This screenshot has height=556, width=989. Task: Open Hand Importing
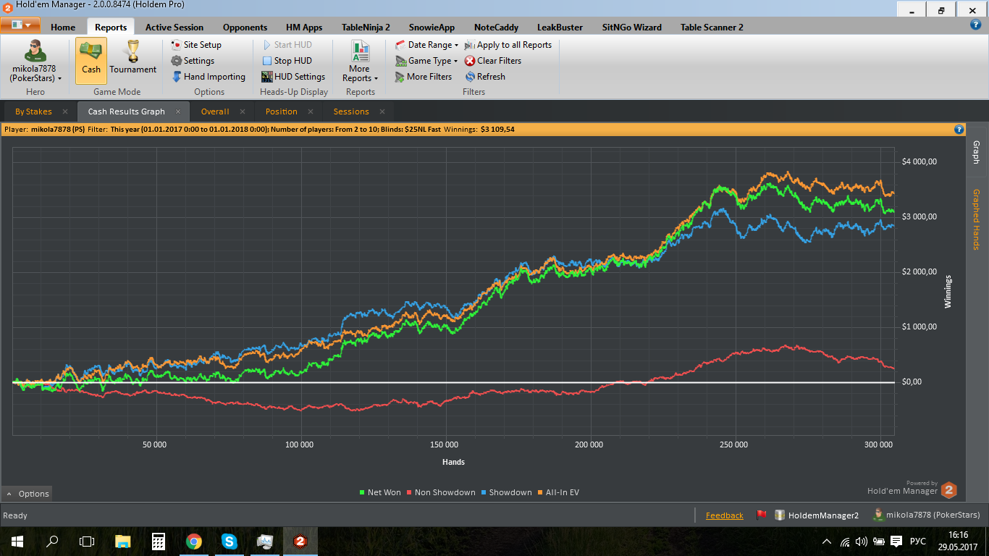tap(209, 77)
